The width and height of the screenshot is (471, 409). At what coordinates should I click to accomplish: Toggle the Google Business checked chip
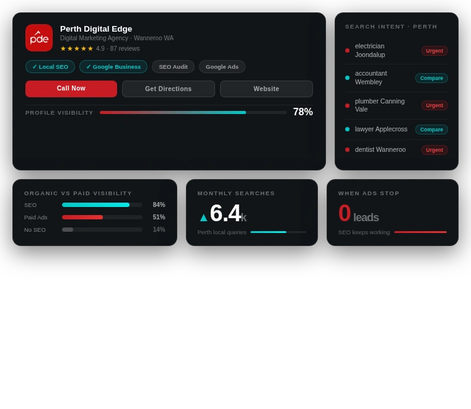(x=113, y=67)
